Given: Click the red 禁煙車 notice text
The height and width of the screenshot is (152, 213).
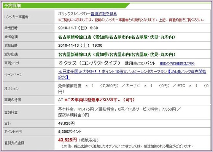Looking at the screenshot, I should point(99,100).
